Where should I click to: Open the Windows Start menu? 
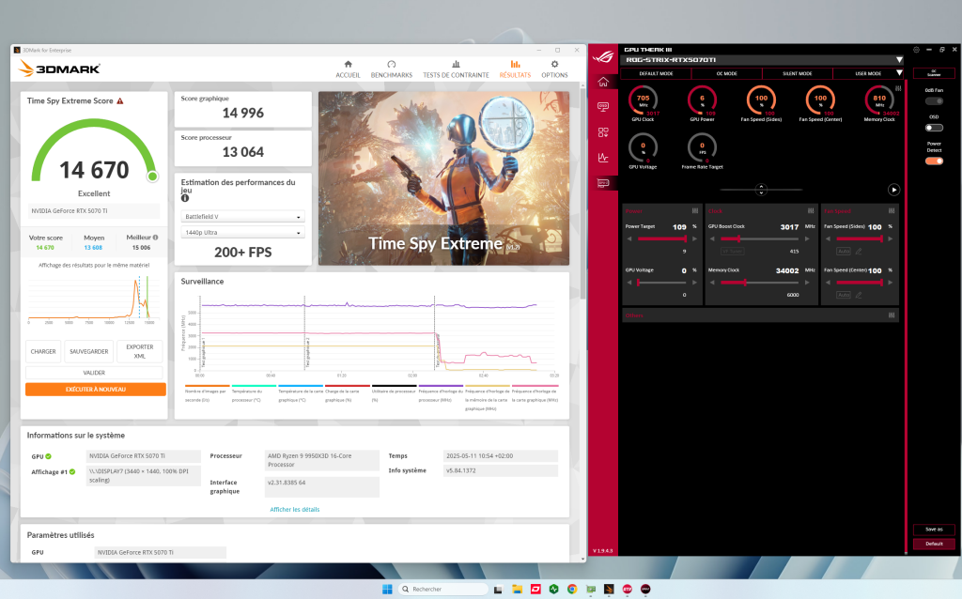pos(387,590)
